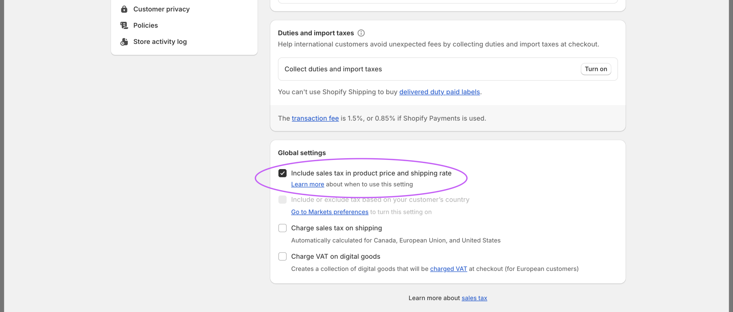Click the Store activity log icon

tap(124, 42)
